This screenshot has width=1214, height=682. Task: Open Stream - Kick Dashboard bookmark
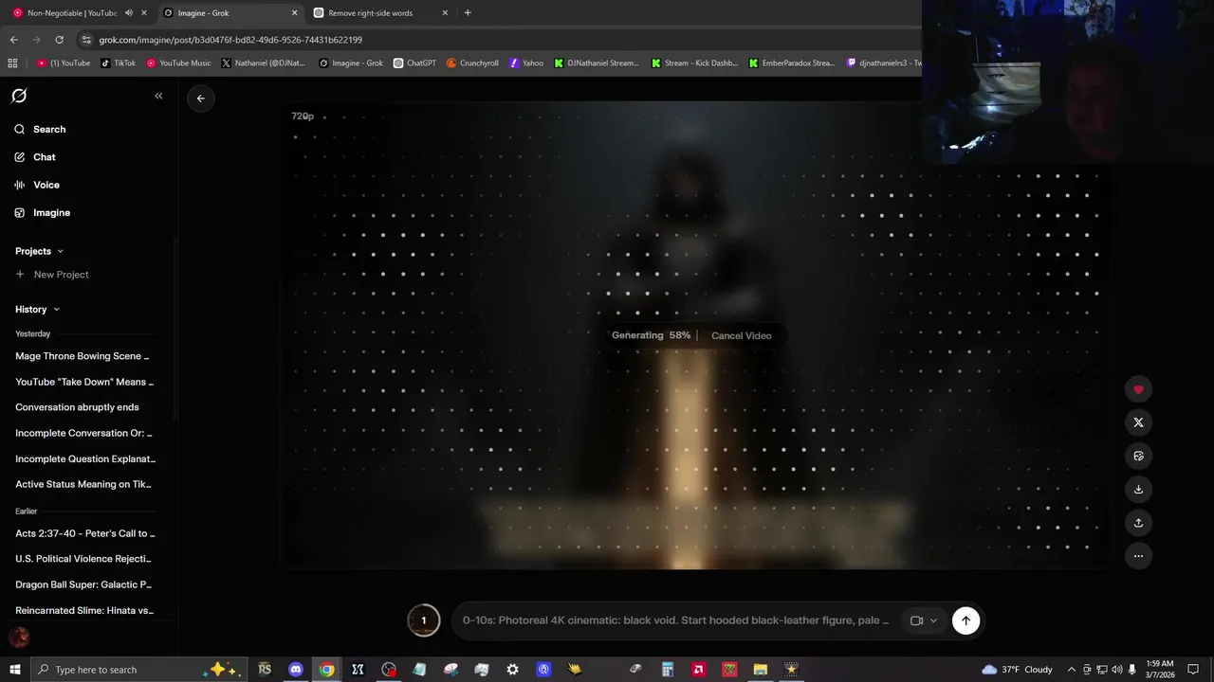click(x=694, y=63)
